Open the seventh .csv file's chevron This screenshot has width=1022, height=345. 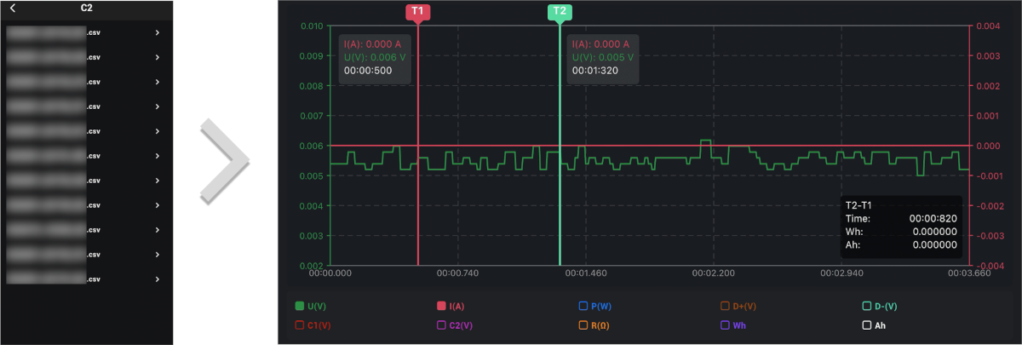click(x=158, y=181)
